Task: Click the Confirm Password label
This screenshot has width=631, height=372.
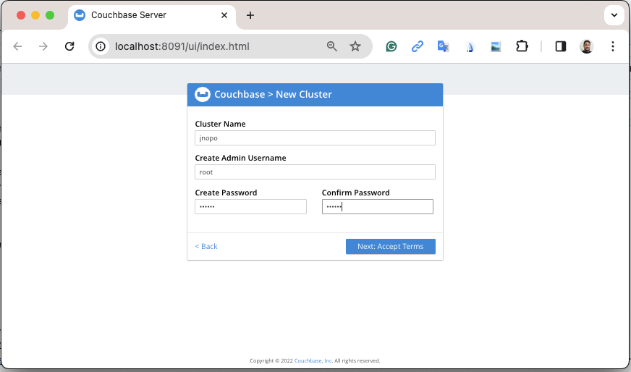Action: tap(356, 193)
